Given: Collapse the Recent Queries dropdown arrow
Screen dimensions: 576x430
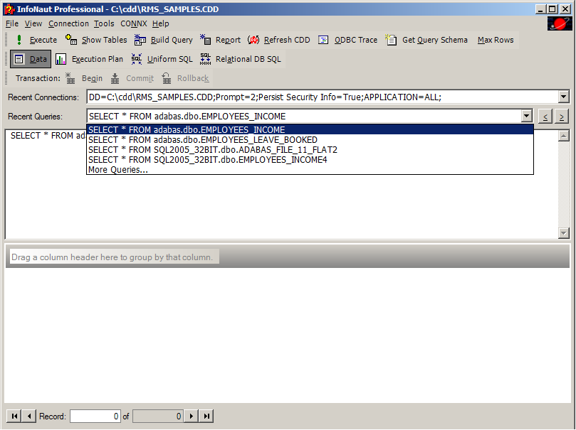Looking at the screenshot, I should pos(526,116).
